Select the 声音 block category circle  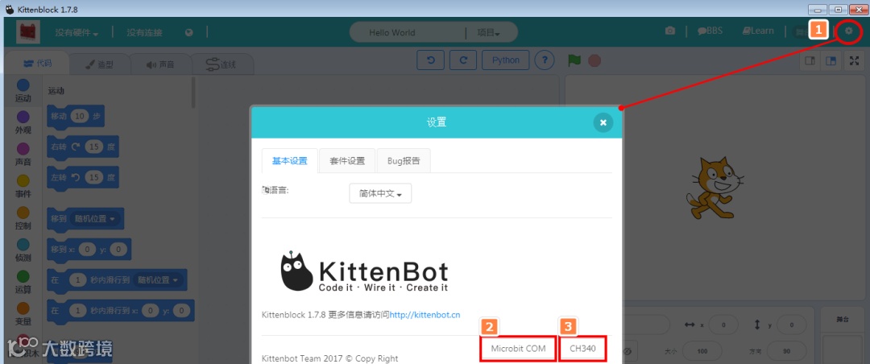click(23, 149)
